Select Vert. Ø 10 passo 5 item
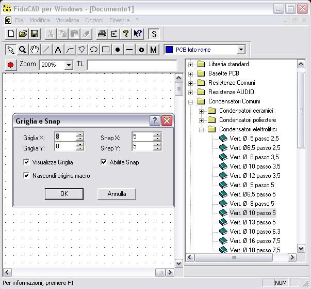 (x=253, y=213)
